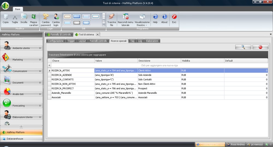Click the new messages notification in status bar

coord(210,144)
